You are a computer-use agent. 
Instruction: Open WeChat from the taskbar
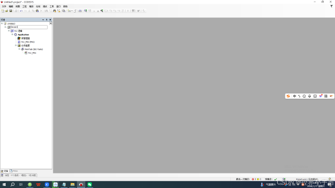coord(90,184)
